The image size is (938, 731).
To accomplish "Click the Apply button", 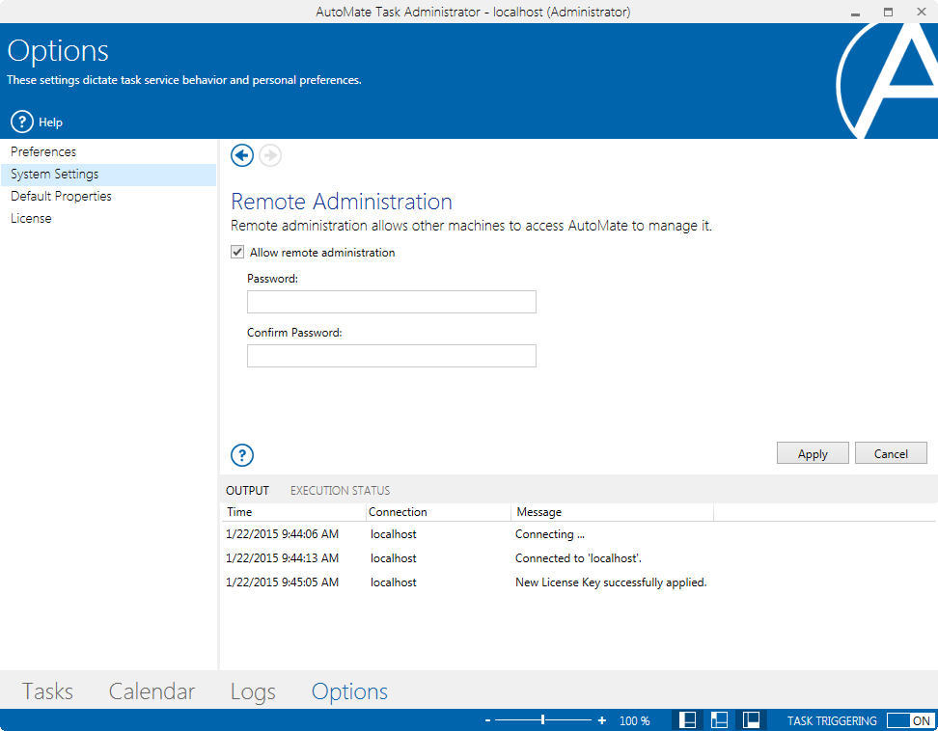I will pyautogui.click(x=812, y=452).
